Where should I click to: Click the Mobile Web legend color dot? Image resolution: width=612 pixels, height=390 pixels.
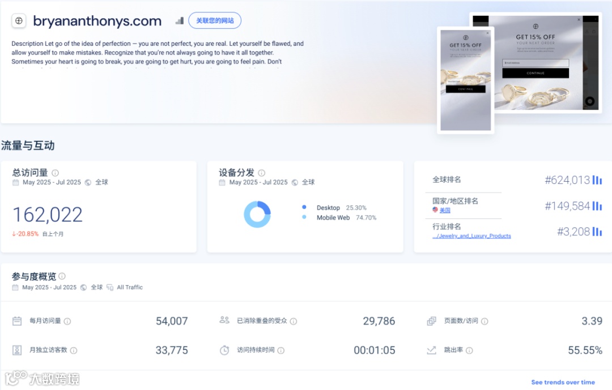(x=304, y=217)
